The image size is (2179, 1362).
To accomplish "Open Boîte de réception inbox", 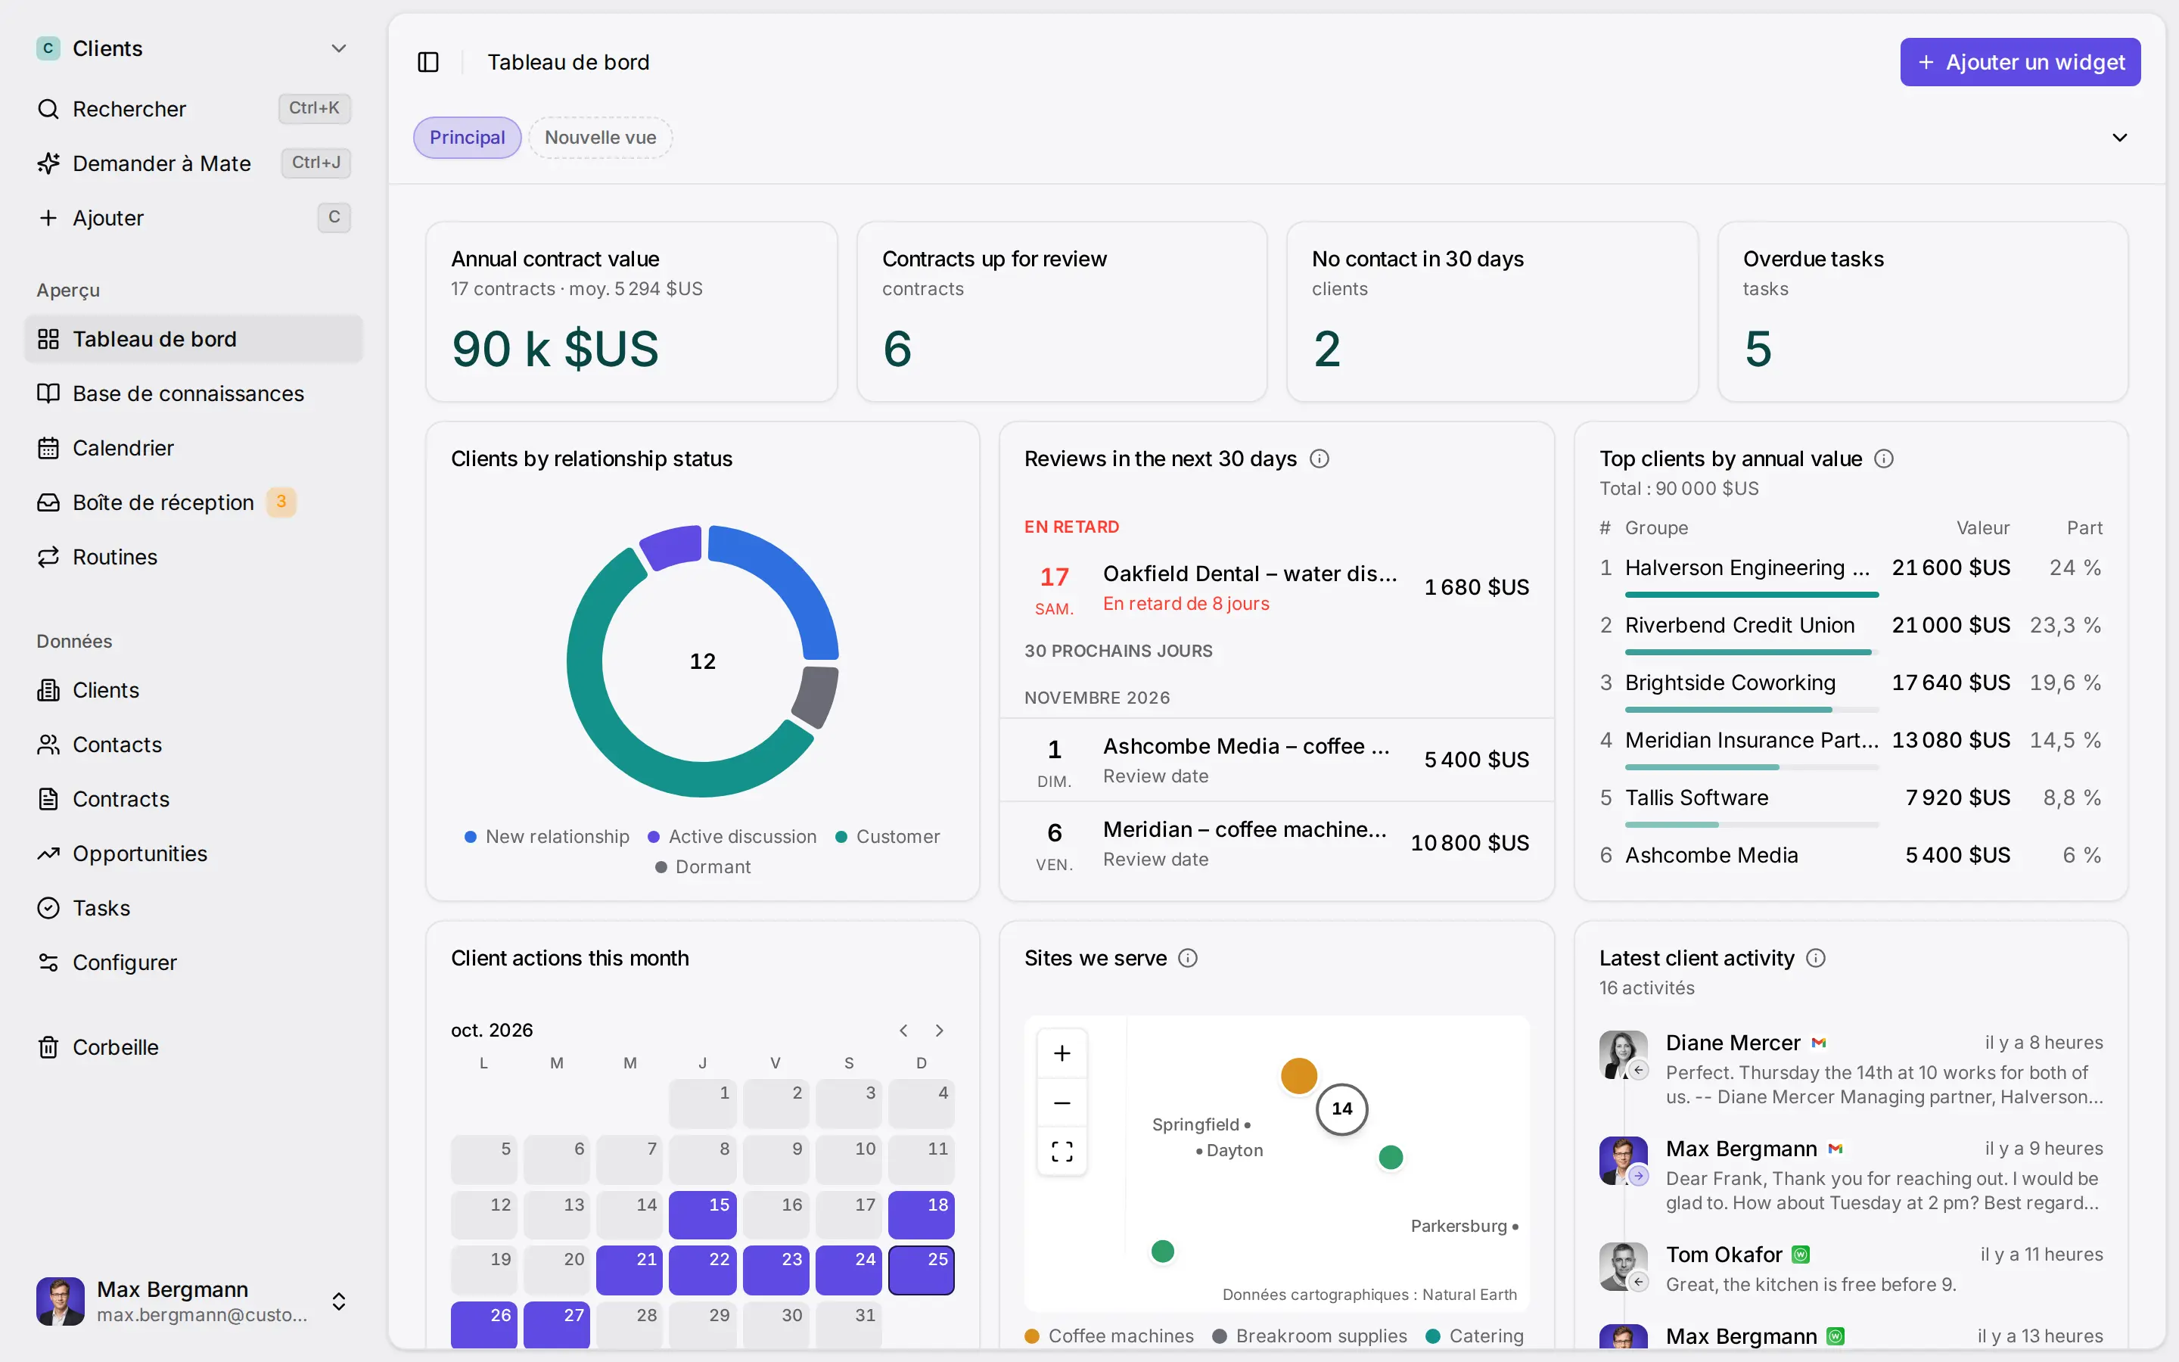I will tap(194, 502).
